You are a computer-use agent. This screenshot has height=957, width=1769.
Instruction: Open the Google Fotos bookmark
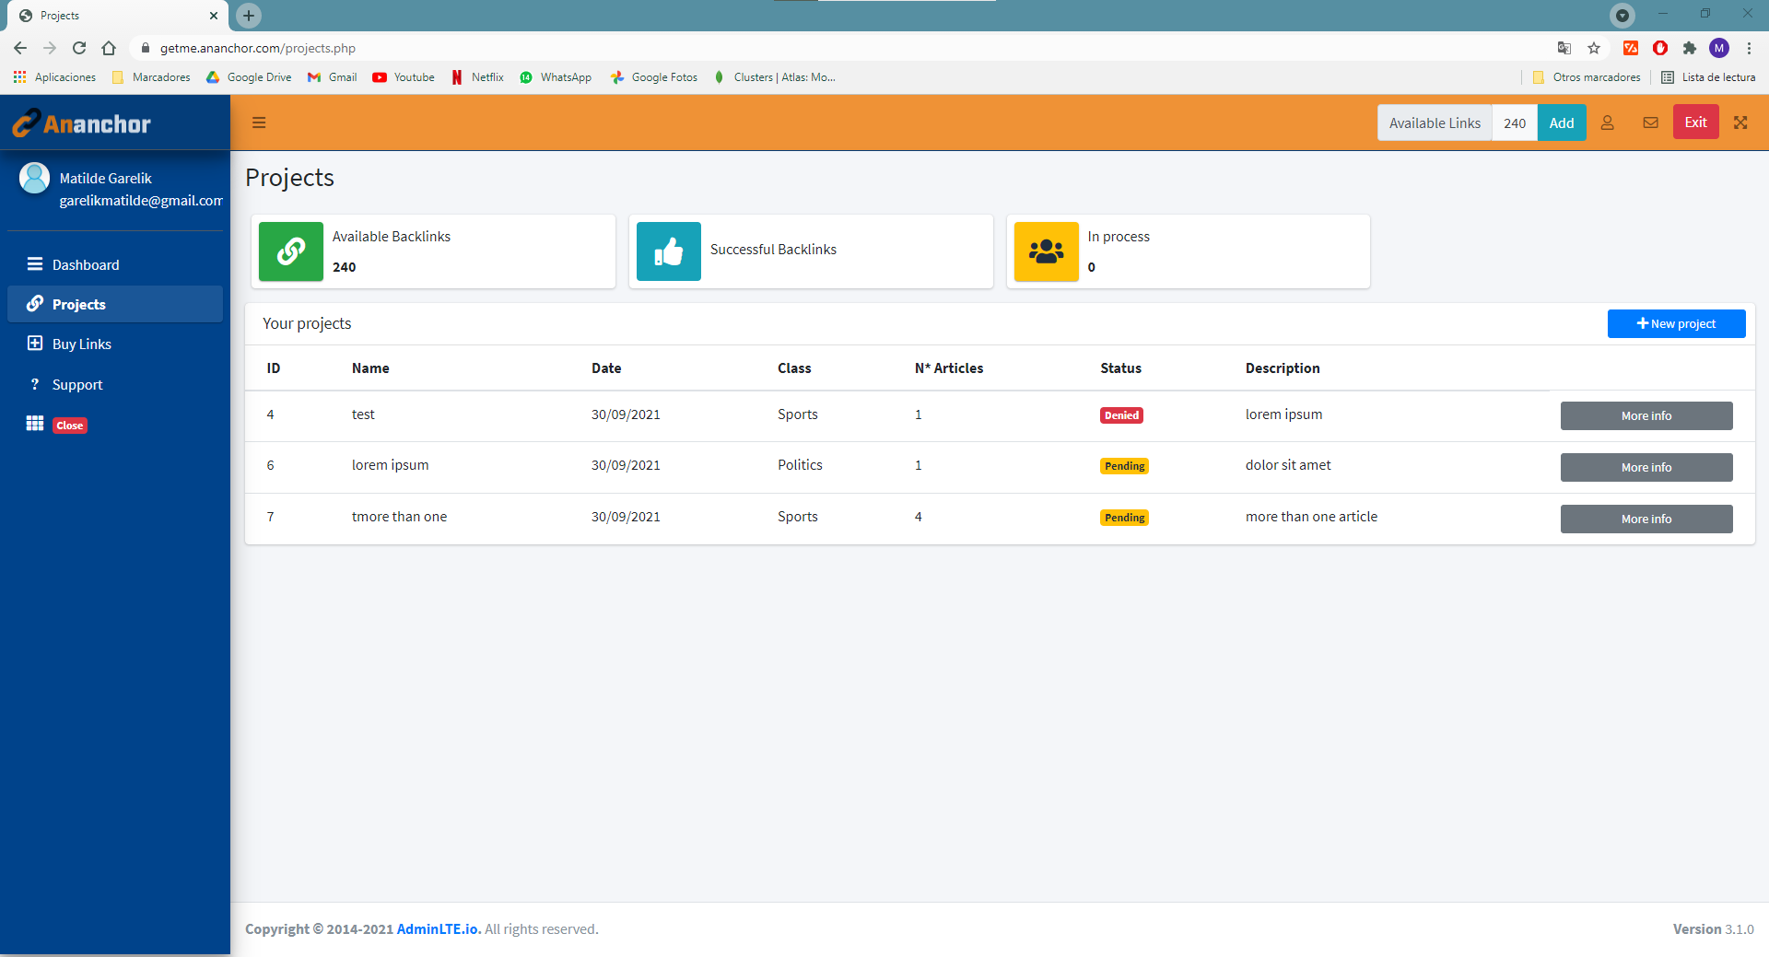pyautogui.click(x=654, y=77)
